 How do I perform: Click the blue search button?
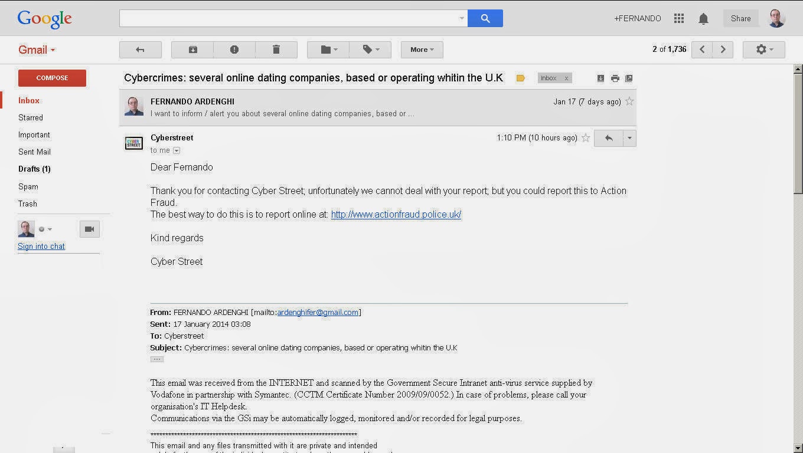coord(485,18)
